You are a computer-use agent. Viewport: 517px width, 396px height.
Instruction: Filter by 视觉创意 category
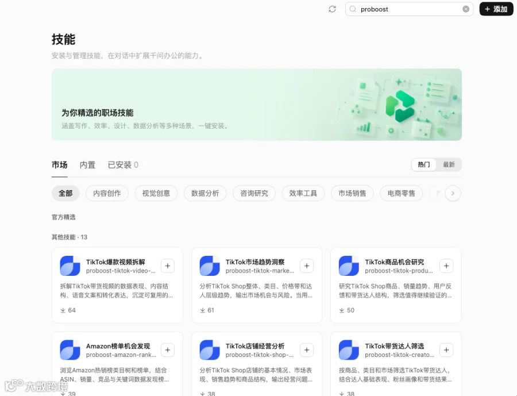point(156,193)
